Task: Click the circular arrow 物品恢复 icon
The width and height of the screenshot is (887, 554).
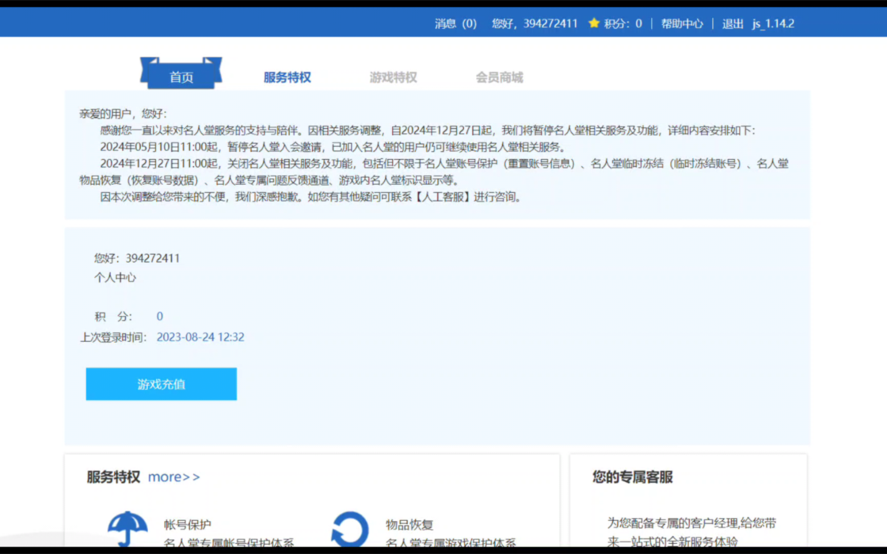Action: click(x=350, y=529)
